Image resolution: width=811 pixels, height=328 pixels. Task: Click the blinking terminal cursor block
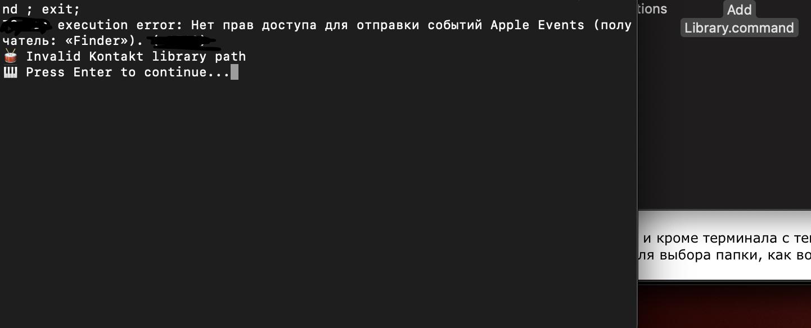click(x=234, y=72)
